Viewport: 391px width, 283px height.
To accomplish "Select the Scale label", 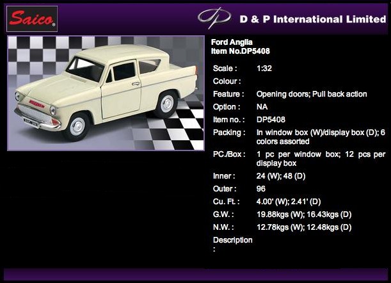I will point(225,68).
